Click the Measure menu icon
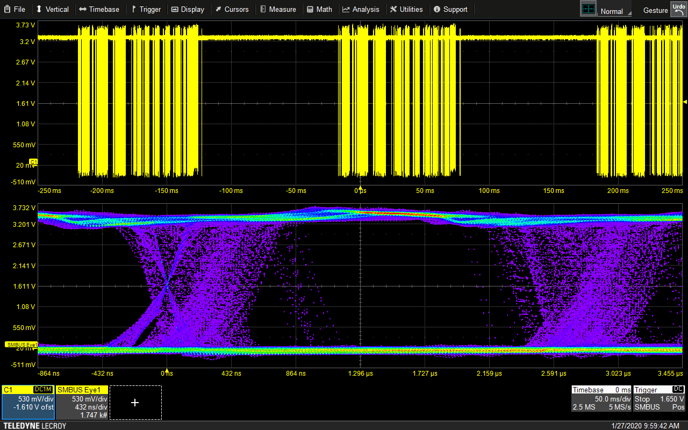Image resolution: width=688 pixels, height=430 pixels. [x=263, y=9]
